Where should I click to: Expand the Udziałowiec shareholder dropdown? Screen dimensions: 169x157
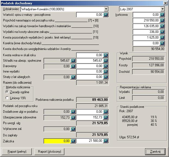(106, 9)
